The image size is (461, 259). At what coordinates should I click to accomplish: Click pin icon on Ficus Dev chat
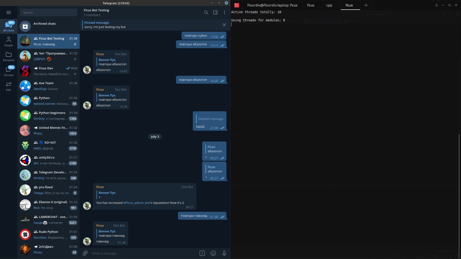coord(75,74)
